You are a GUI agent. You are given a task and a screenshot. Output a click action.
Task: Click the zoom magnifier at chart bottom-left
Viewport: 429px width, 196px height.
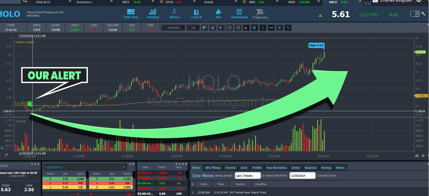(x=2, y=148)
